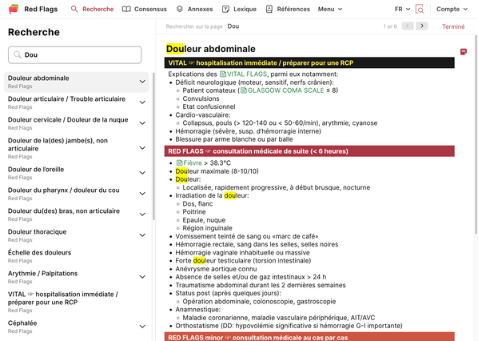Click the Lexique icon
The height and width of the screenshot is (341, 478).
[x=225, y=9]
